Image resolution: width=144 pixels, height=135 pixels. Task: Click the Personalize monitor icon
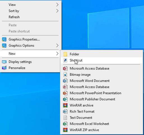click(4, 68)
